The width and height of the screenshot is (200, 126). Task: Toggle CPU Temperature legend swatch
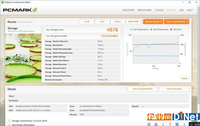[132, 30]
